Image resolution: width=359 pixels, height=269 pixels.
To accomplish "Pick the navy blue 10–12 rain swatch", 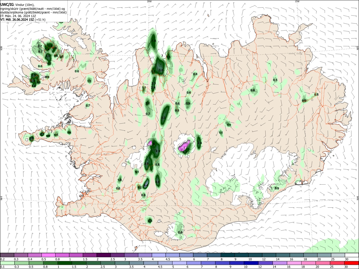I will tap(251, 263).
